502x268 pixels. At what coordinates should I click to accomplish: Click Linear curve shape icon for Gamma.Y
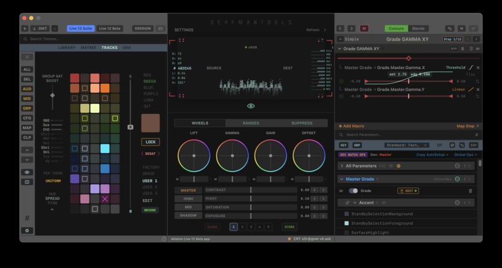(x=471, y=90)
